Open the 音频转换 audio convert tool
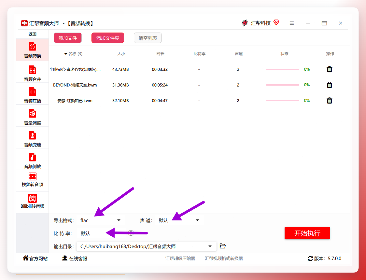 33,50
